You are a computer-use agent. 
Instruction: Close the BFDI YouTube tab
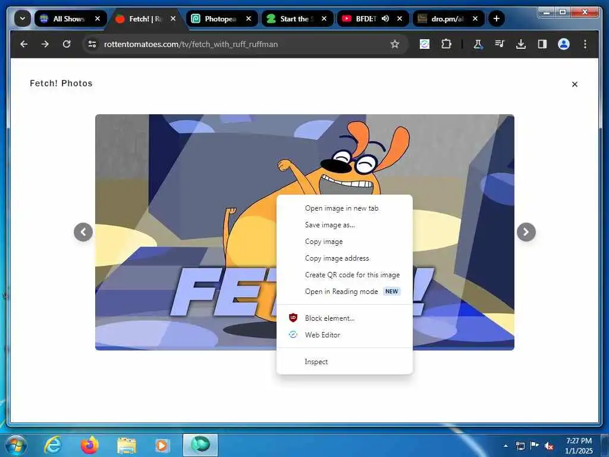click(x=399, y=18)
